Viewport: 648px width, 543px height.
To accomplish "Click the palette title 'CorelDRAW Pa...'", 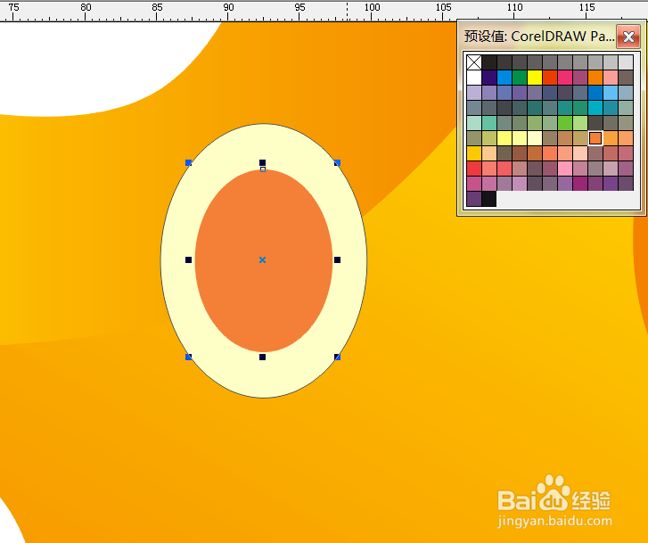I will click(562, 37).
